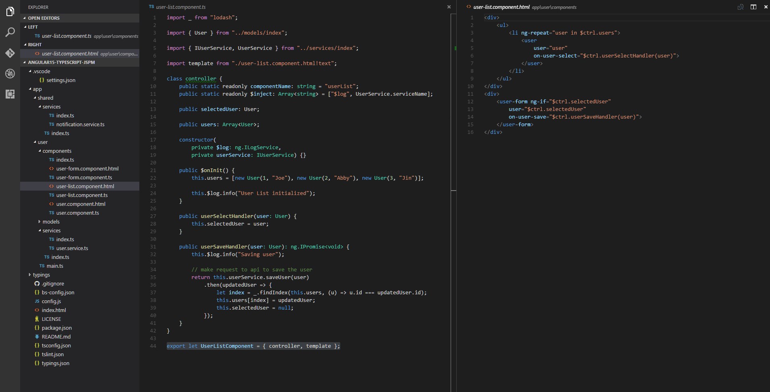770x392 pixels.
Task: Expand the typings folder
Action: (30, 275)
